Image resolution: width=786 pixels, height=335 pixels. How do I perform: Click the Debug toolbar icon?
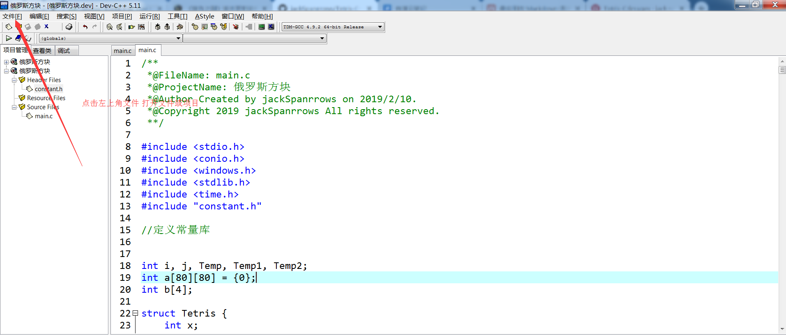point(236,27)
